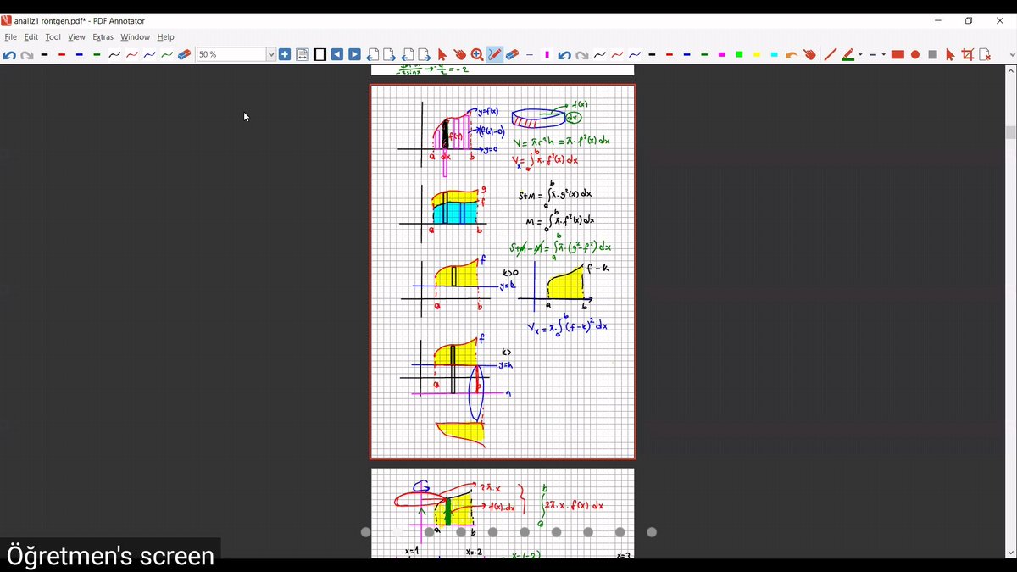
Task: Click the orange curved undo-arrow icon
Action: point(792,55)
